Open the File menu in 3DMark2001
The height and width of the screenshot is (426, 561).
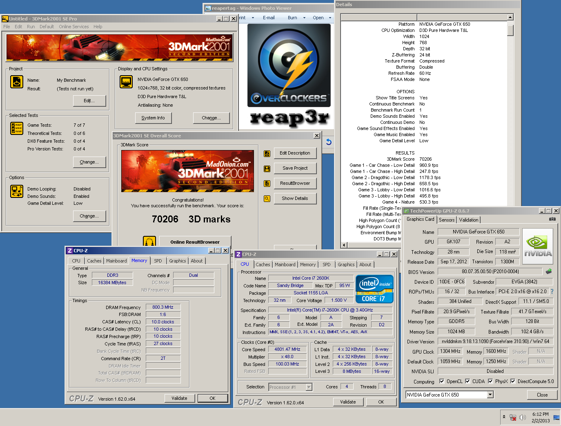(7, 27)
